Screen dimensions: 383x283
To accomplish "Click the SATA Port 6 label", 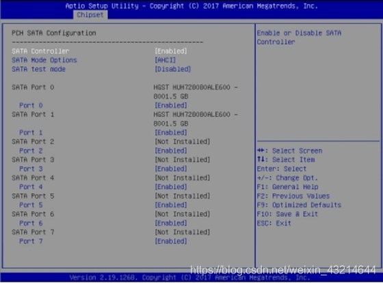I will point(33,214).
